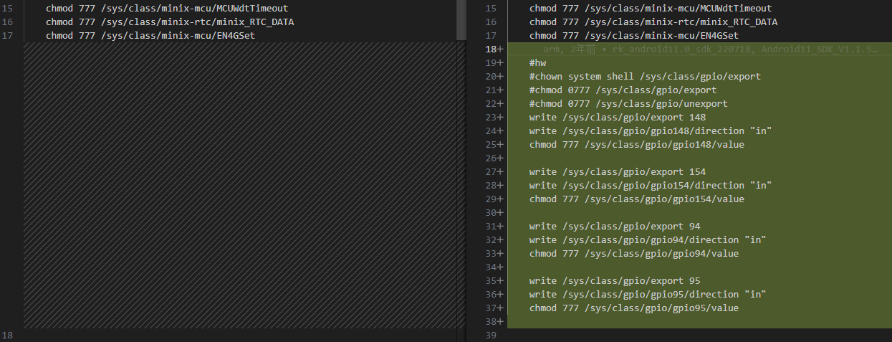Click the 'chmod 777 gpio154/value' line
892x342 pixels.
(x=637, y=199)
